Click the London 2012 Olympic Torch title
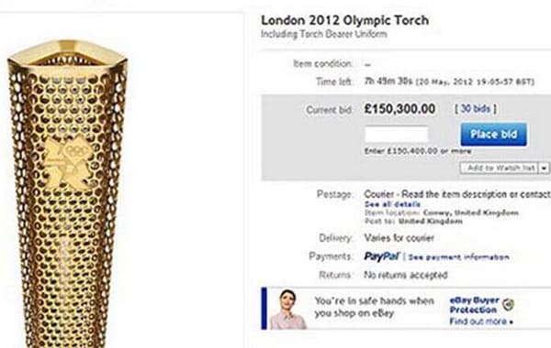The image size is (551, 348). click(344, 20)
